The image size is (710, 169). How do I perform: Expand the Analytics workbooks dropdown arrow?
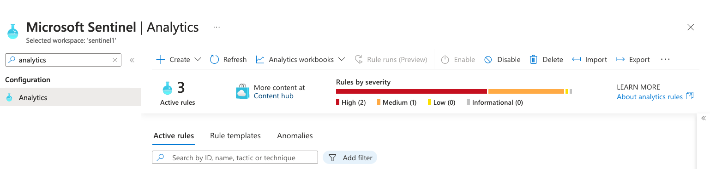click(x=342, y=60)
